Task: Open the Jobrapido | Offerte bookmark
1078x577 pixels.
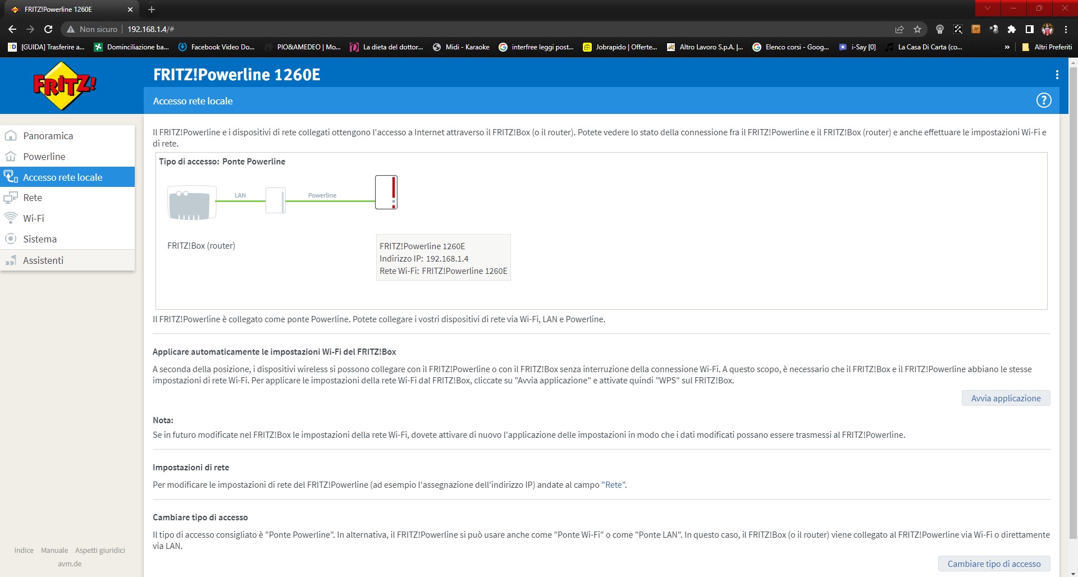Action: [620, 47]
